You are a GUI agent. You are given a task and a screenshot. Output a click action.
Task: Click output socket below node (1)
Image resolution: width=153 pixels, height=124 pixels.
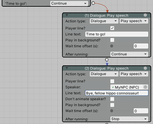(x=107, y=60)
